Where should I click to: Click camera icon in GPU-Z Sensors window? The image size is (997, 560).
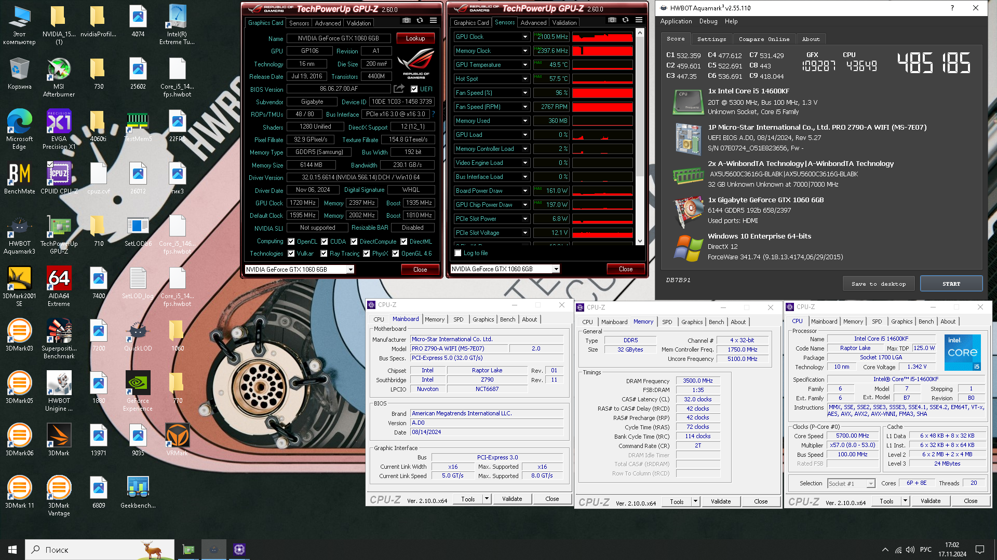click(612, 20)
